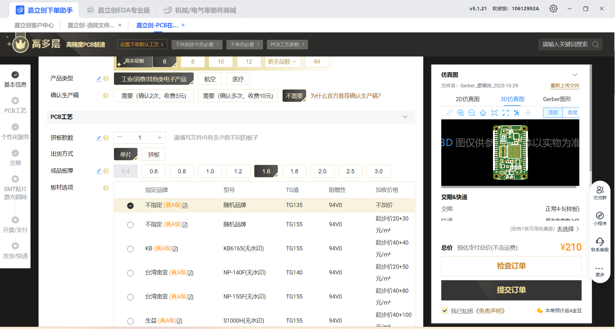Switch to 2D仿真图 tab
This screenshot has height=329, width=615.
(468, 99)
